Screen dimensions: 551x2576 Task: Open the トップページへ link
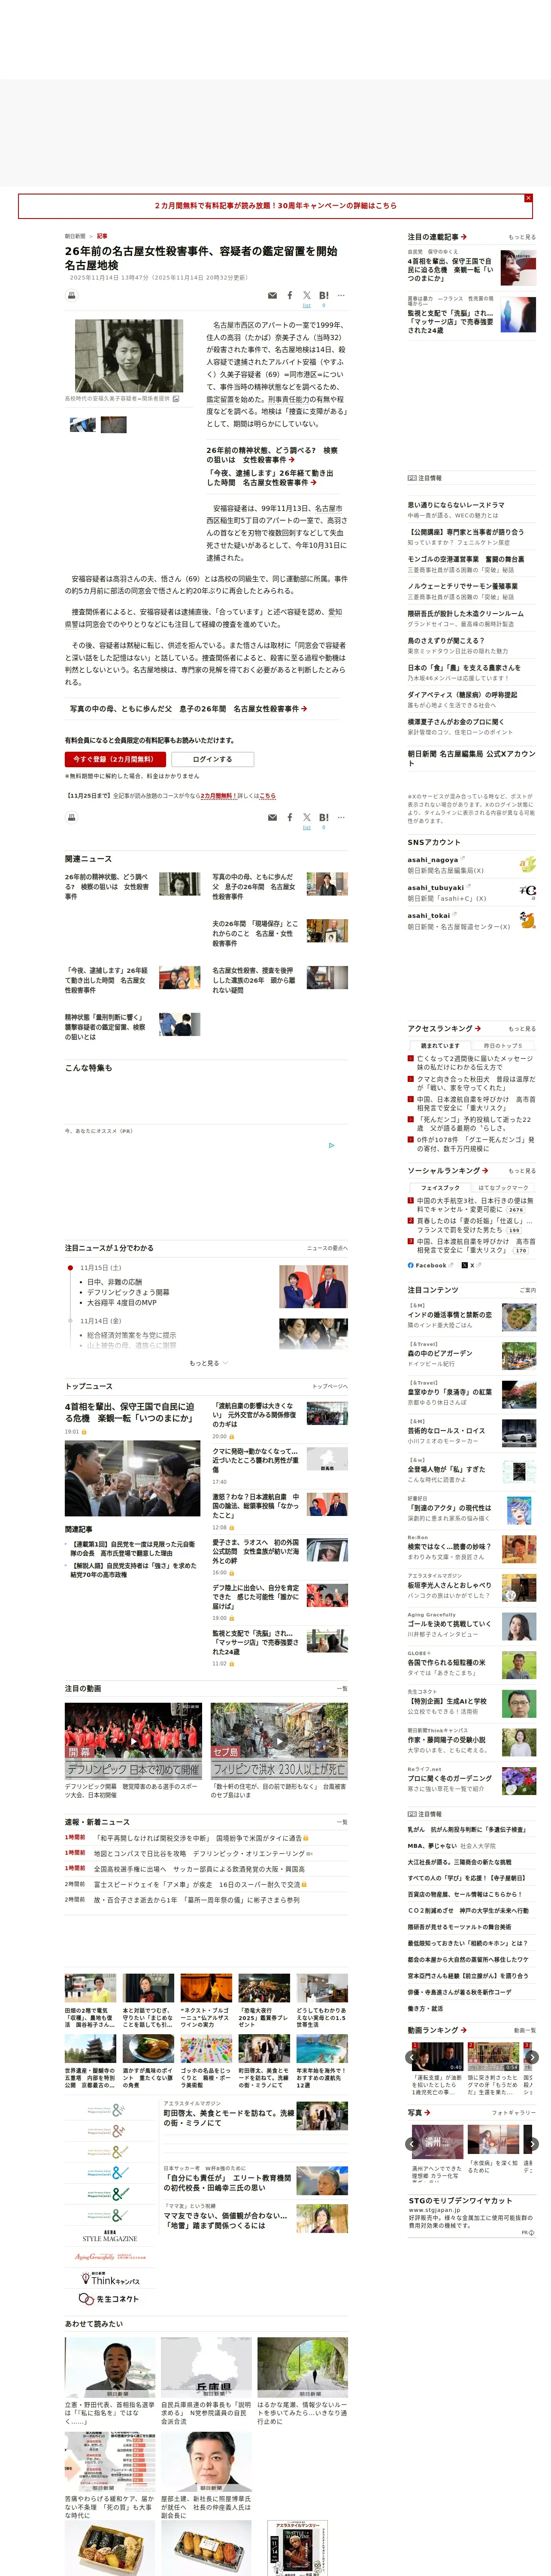330,1386
